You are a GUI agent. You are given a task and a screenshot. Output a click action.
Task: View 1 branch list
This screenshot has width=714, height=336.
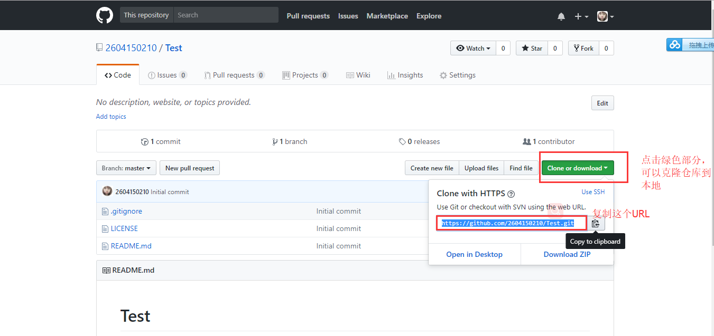(x=290, y=141)
